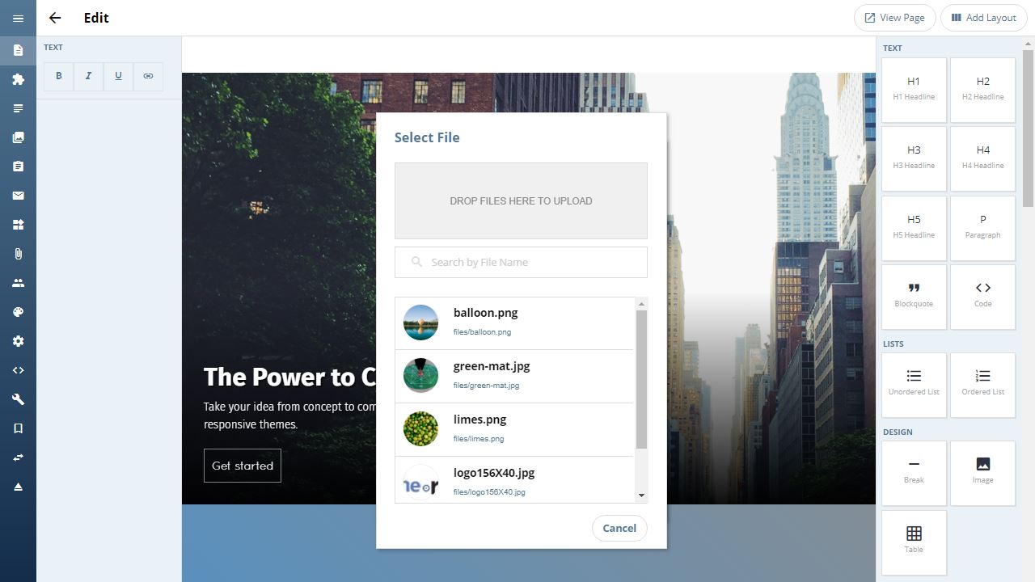The height and width of the screenshot is (582, 1035).
Task: Open the palette themes icon in the sidebar
Action: 18,312
